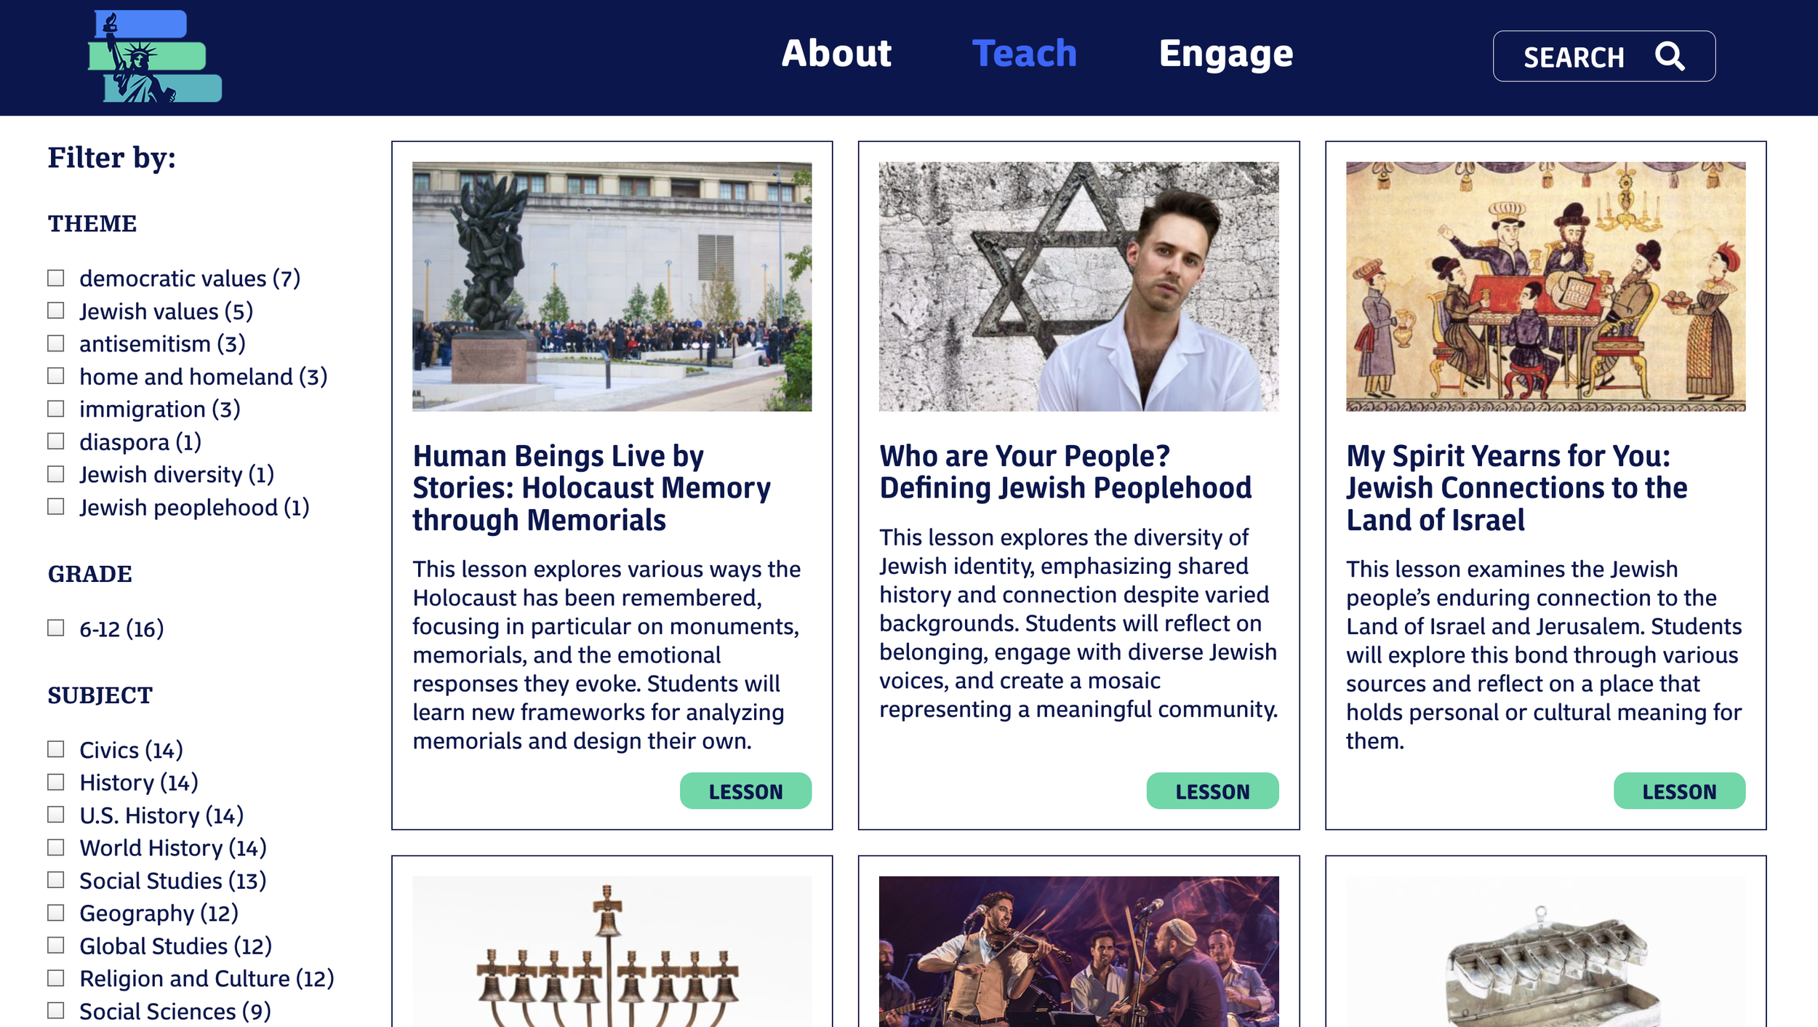The image size is (1818, 1027).
Task: Open the silver box image card
Action: tap(1545, 951)
